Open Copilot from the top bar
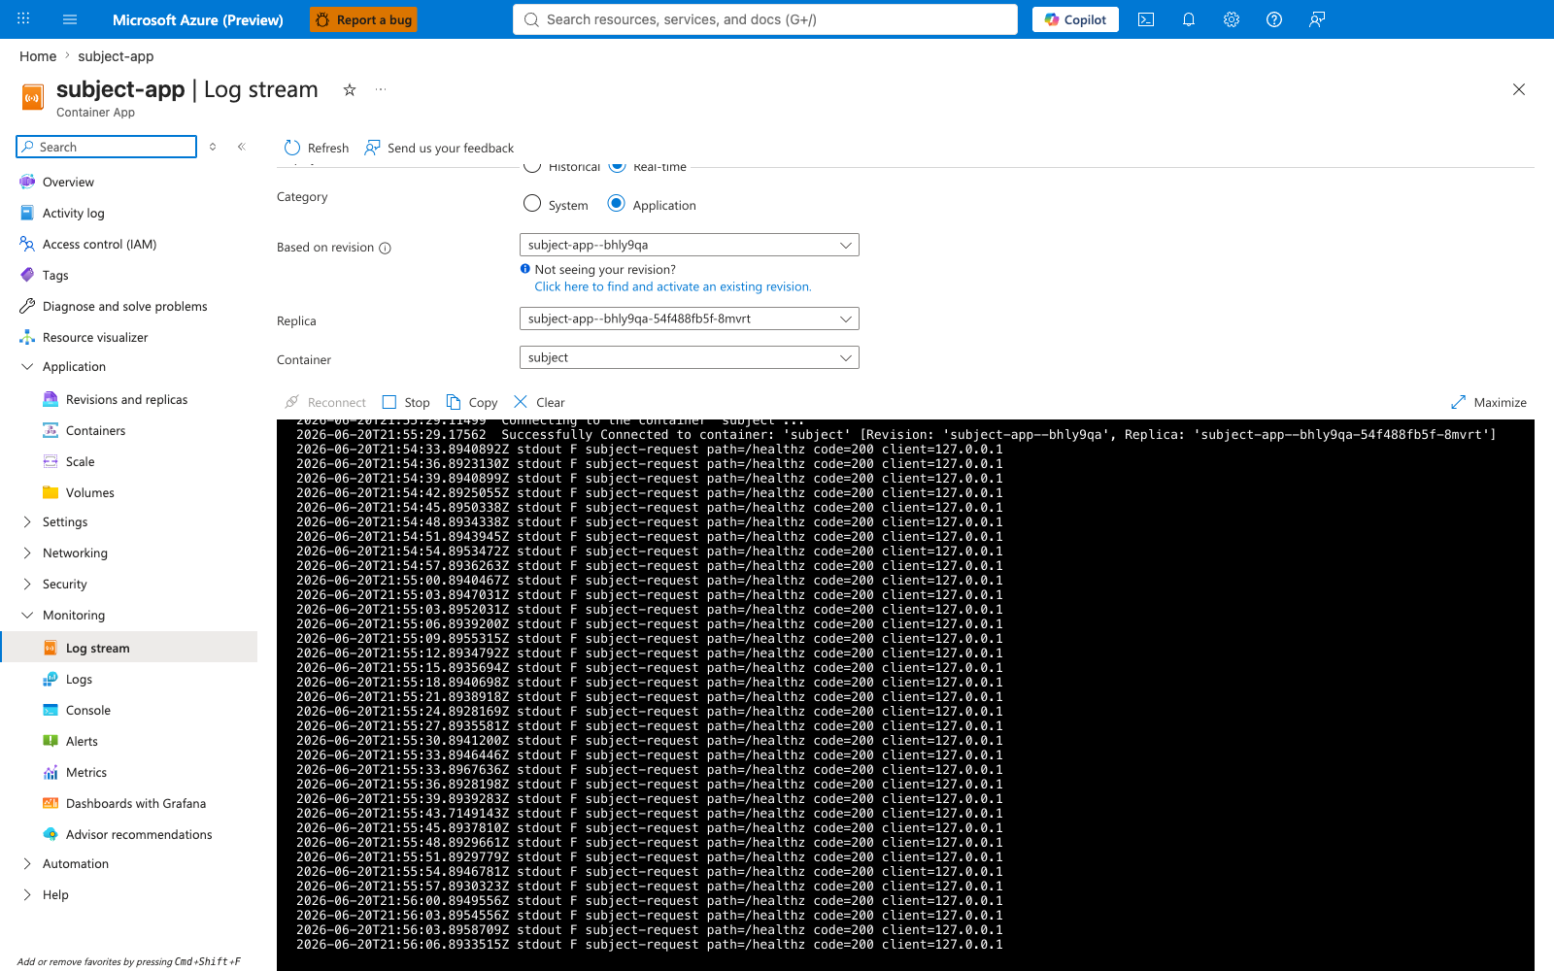This screenshot has height=971, width=1554. click(x=1075, y=19)
